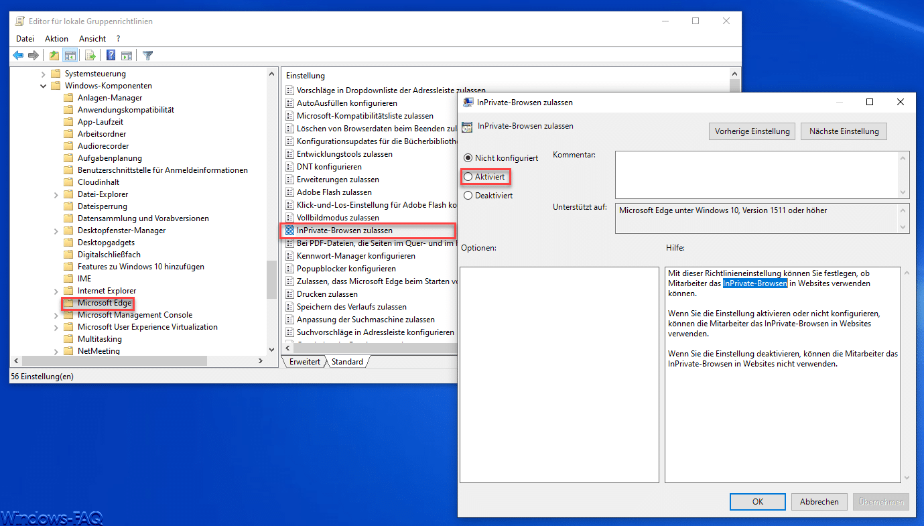Select Microsoft Management Console in tree
Viewport: 924px width, 526px height.
pyautogui.click(x=135, y=315)
